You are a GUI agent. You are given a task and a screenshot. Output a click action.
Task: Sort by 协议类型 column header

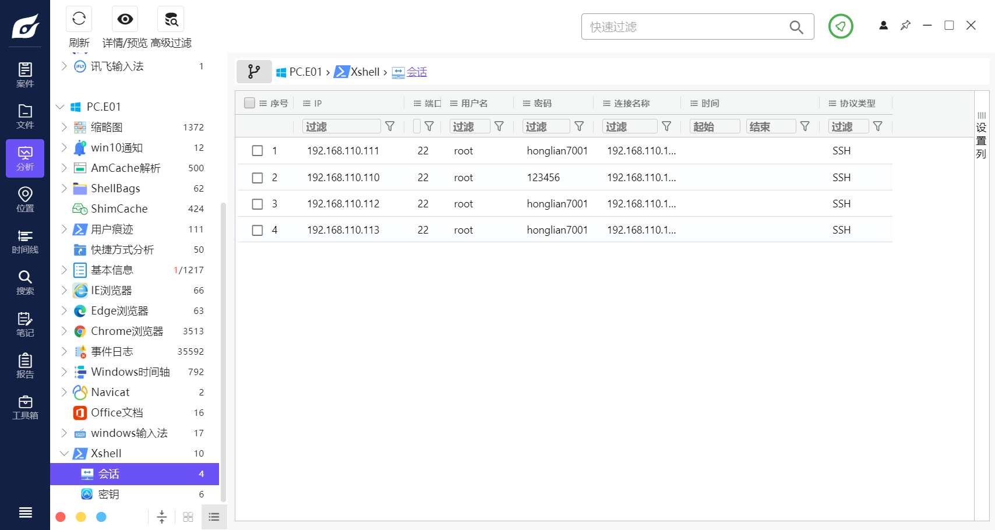click(x=858, y=103)
